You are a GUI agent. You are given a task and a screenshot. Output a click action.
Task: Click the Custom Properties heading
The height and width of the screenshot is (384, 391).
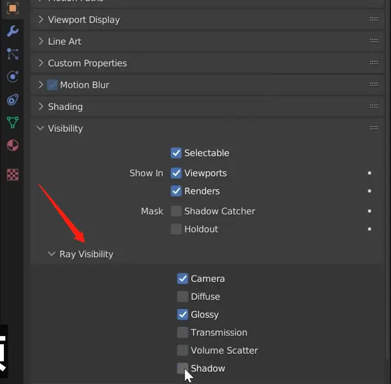(x=88, y=63)
